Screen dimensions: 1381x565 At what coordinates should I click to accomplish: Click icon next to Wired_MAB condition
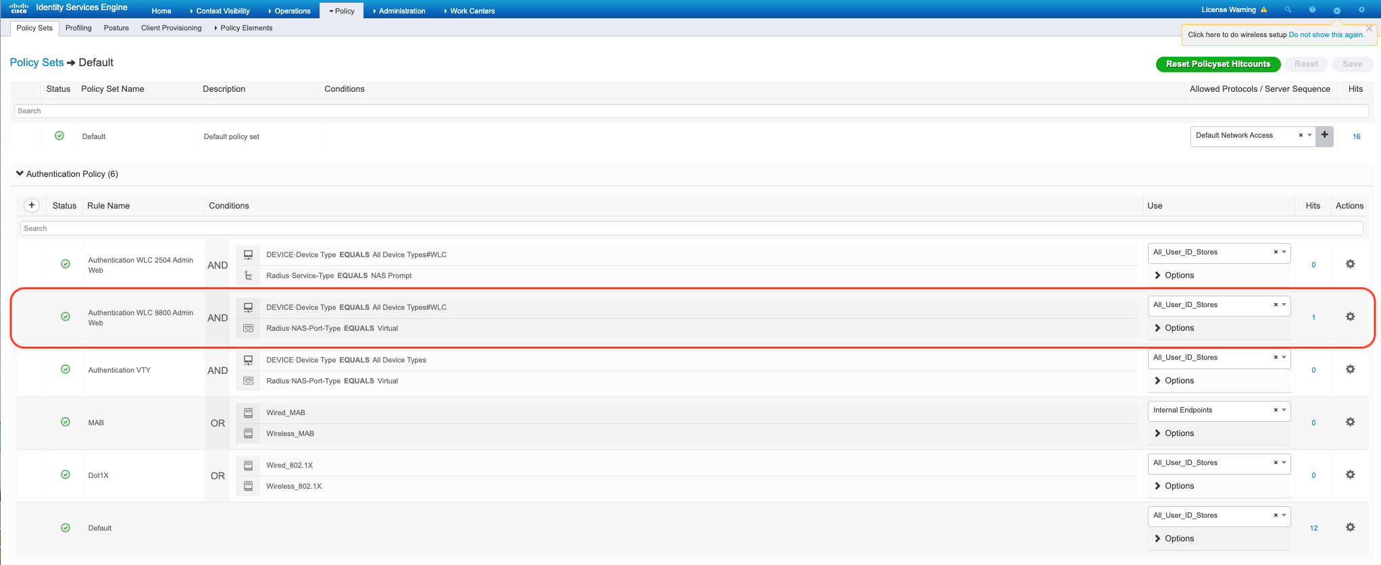click(x=248, y=412)
